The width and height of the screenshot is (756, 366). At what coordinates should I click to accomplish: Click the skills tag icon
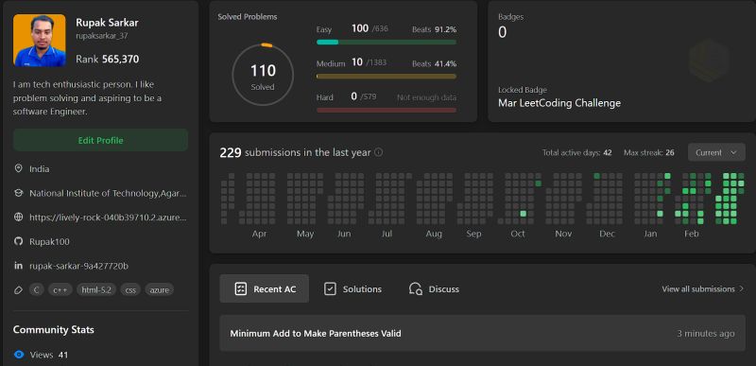[19, 289]
